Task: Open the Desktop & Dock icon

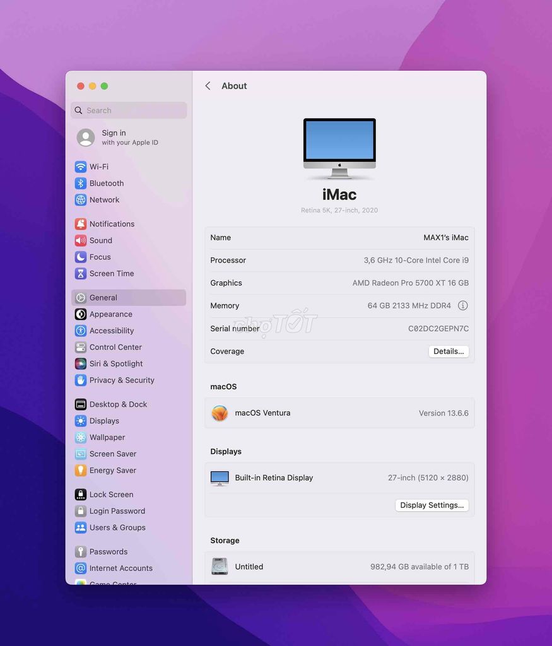Action: point(81,404)
